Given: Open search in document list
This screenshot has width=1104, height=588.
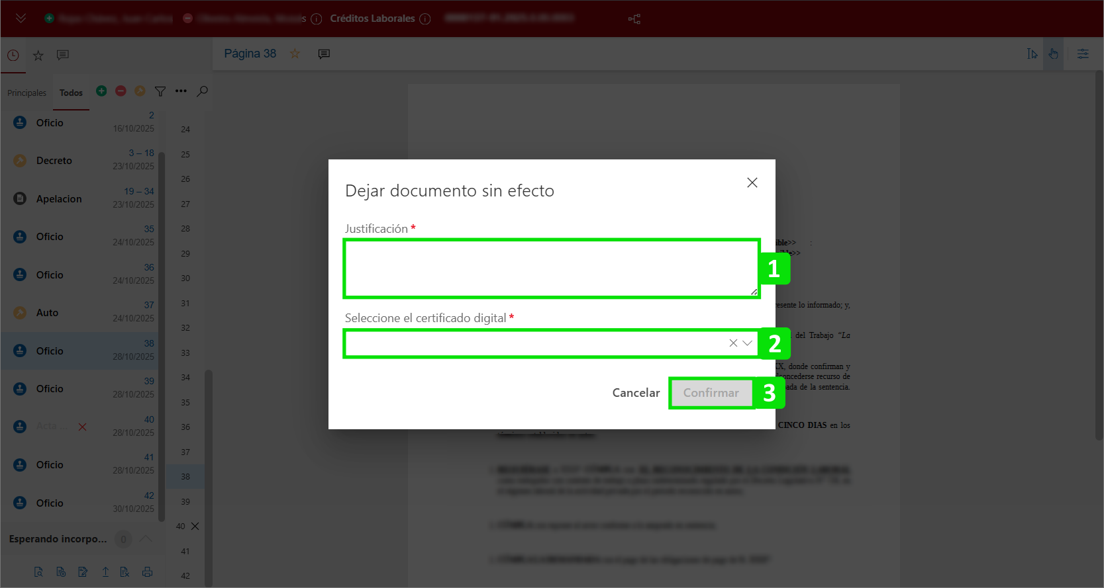Looking at the screenshot, I should (203, 91).
